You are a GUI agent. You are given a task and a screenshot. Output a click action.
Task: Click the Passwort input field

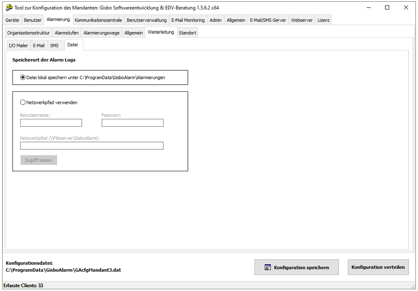133,123
